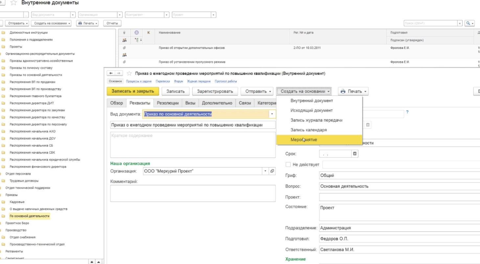Open the calendar picker next to Срок field
Image resolution: width=480 pixels, height=264 pixels.
pos(354,153)
